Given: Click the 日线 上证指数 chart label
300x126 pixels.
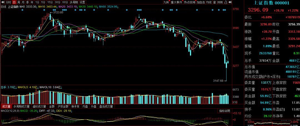Looking at the screenshot, I should coord(10,7).
